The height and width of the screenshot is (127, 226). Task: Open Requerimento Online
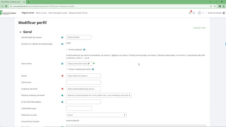78,13
